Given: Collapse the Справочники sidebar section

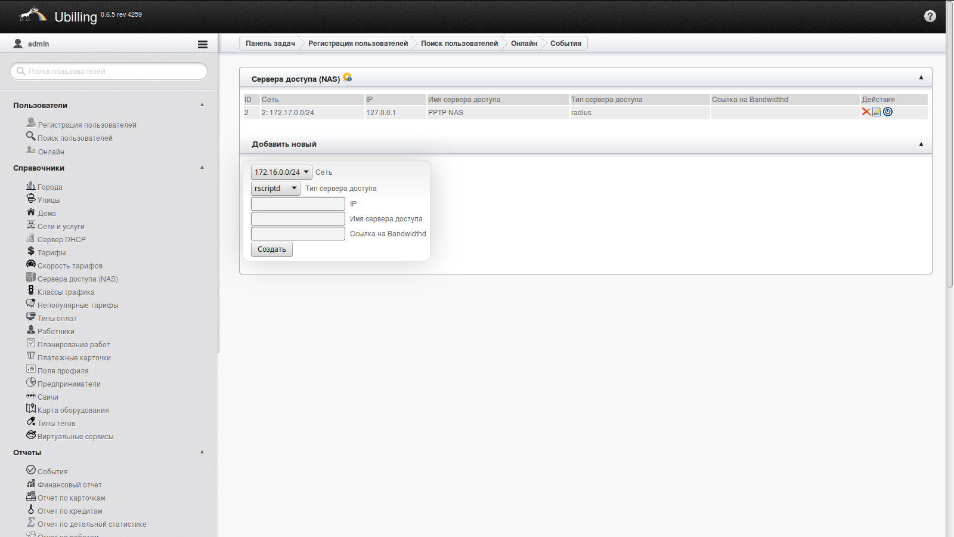Looking at the screenshot, I should [202, 168].
